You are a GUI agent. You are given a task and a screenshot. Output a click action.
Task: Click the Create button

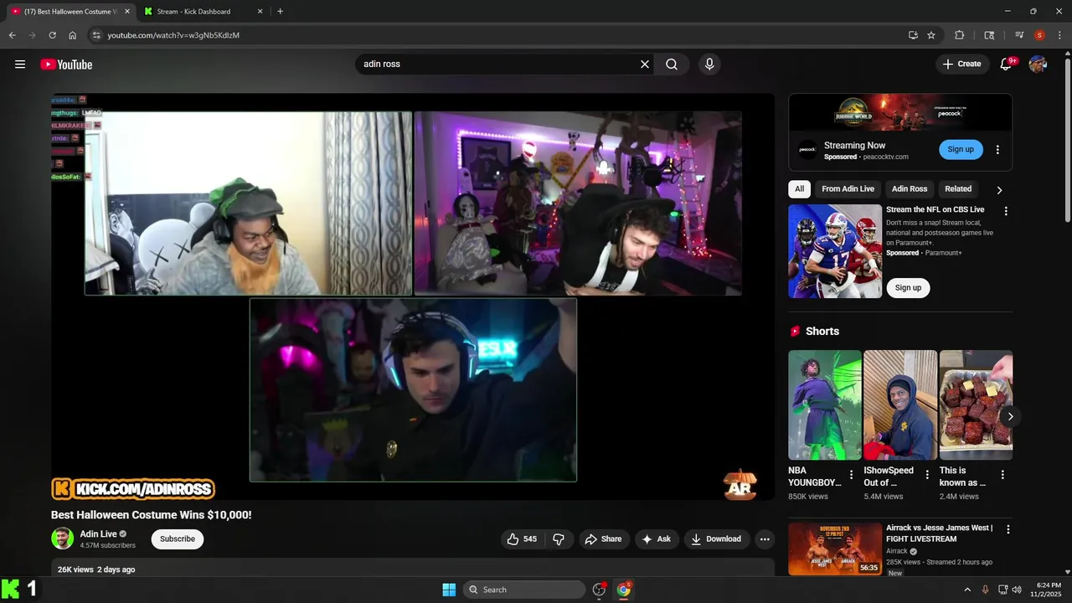[x=961, y=64]
